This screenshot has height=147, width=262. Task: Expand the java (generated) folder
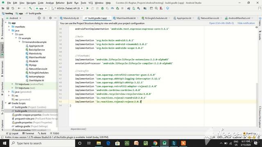coord(9,92)
